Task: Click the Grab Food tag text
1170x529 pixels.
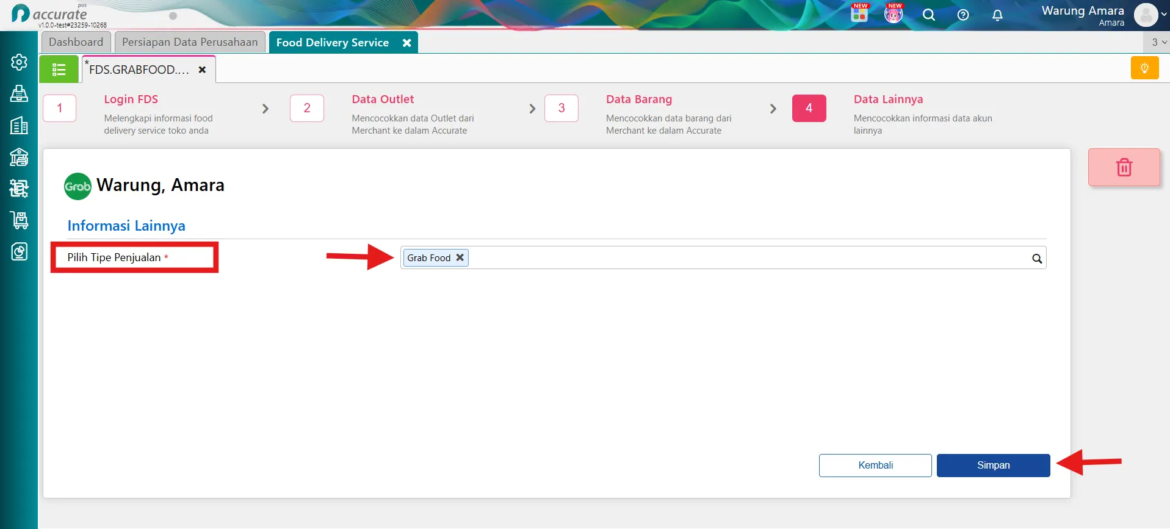Action: click(x=429, y=258)
